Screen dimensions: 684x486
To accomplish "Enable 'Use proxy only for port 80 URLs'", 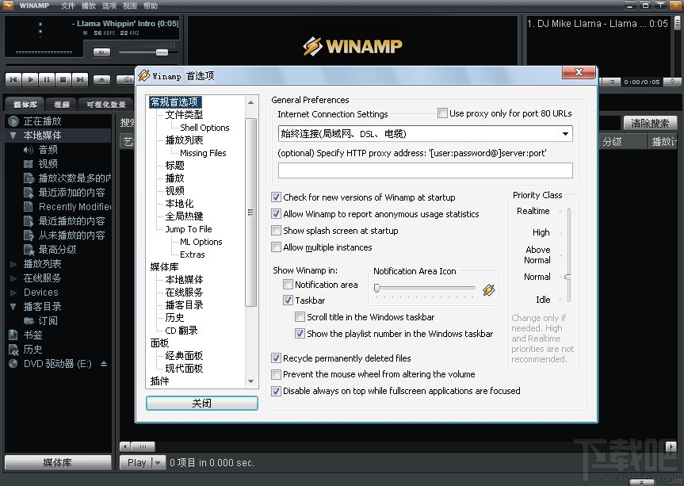I will click(x=442, y=113).
